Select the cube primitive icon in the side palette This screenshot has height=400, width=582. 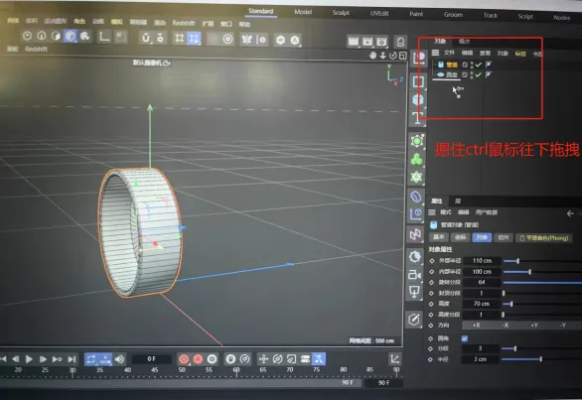click(x=418, y=99)
